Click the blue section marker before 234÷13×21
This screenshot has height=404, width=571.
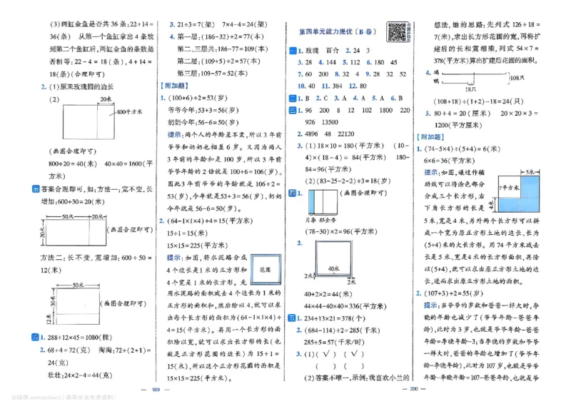[x=292, y=318]
